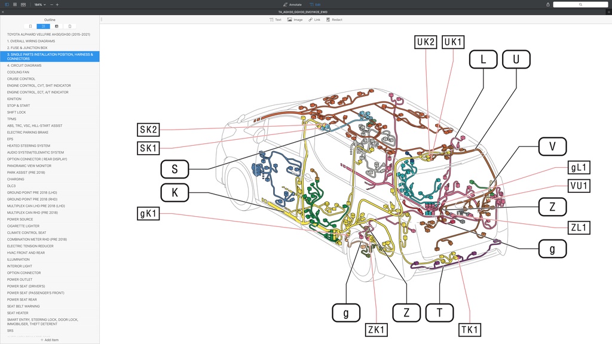Go to Climate Control Seat entry
This screenshot has width=612, height=344.
click(x=26, y=233)
